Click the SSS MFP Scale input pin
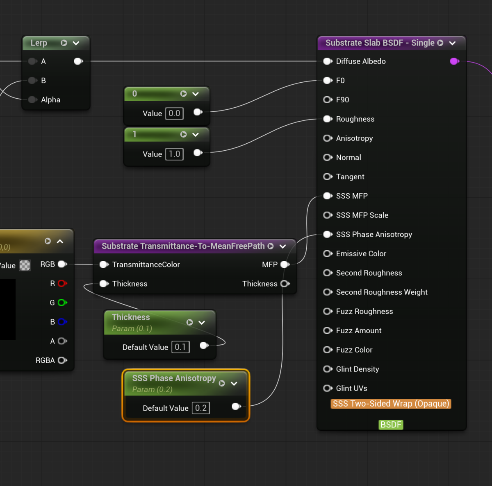This screenshot has height=486, width=492. 328,215
